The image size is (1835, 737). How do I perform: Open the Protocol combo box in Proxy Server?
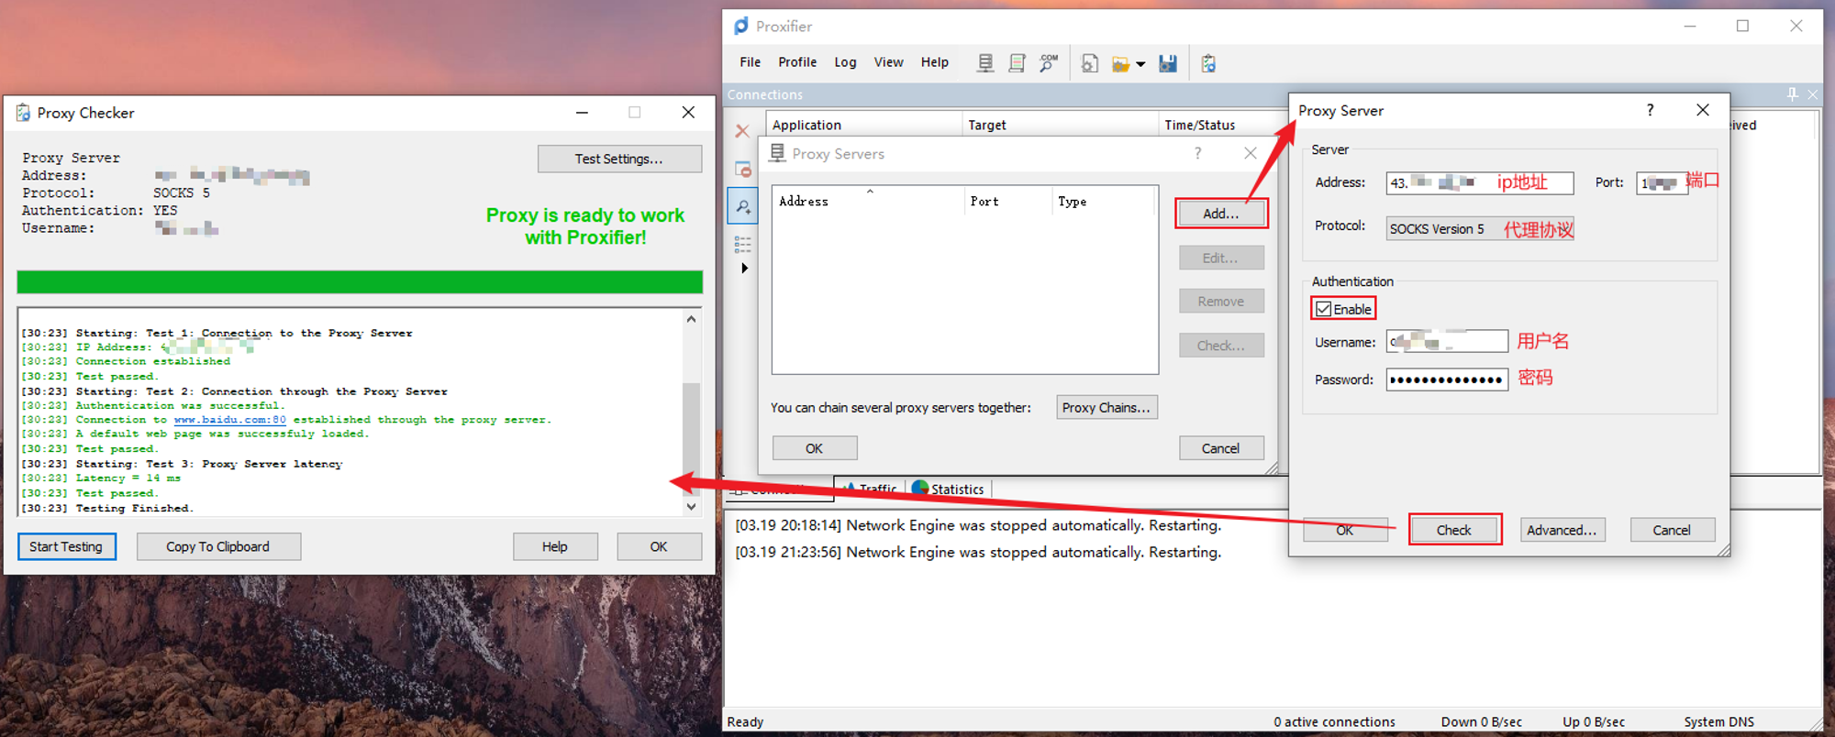click(1479, 228)
